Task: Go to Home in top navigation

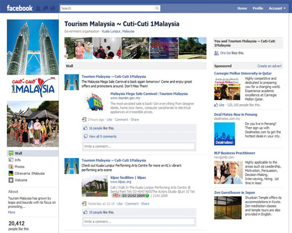Action: (242, 8)
